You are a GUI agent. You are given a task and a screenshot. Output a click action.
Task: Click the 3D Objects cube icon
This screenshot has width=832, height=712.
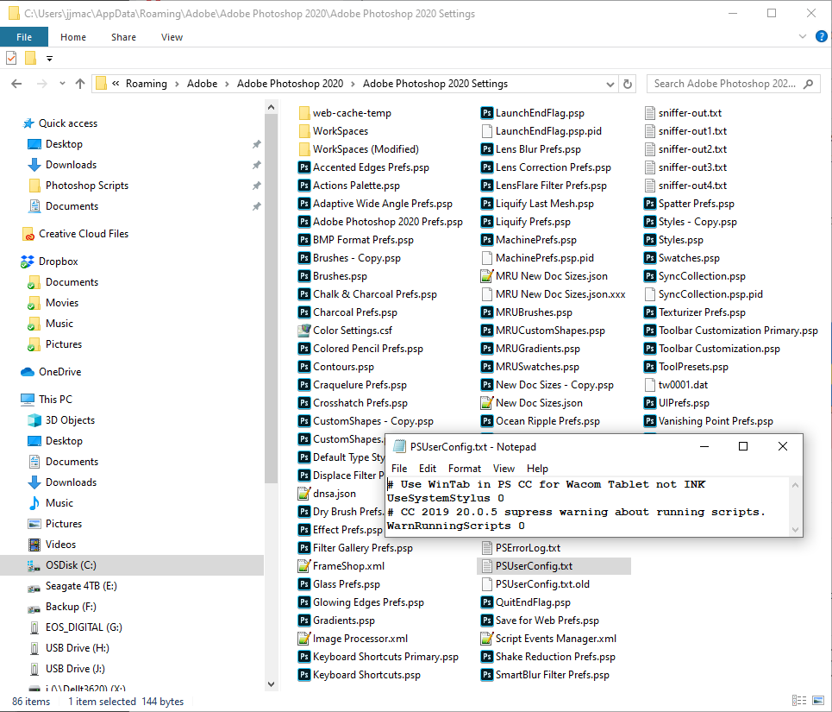click(x=34, y=420)
